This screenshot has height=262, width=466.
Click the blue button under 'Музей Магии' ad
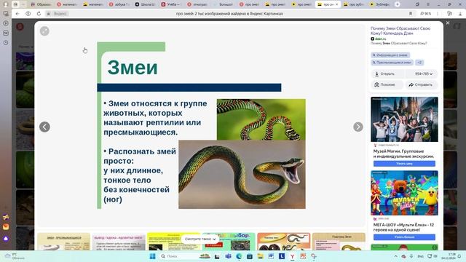click(404, 164)
